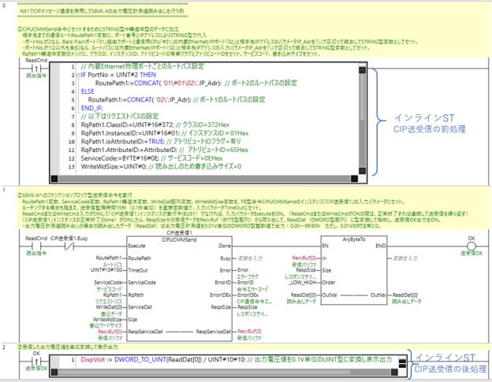Click the RqPath1 input variable
Image resolution: width=492 pixels, height=382 pixels.
click(112, 295)
